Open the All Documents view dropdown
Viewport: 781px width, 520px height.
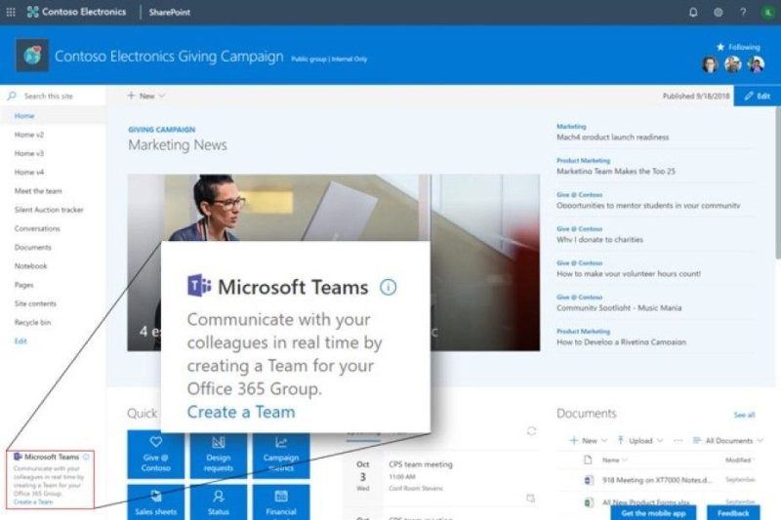(x=727, y=440)
